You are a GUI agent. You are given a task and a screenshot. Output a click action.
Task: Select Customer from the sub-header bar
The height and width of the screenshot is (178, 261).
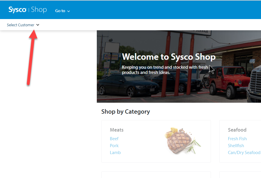(x=20, y=25)
